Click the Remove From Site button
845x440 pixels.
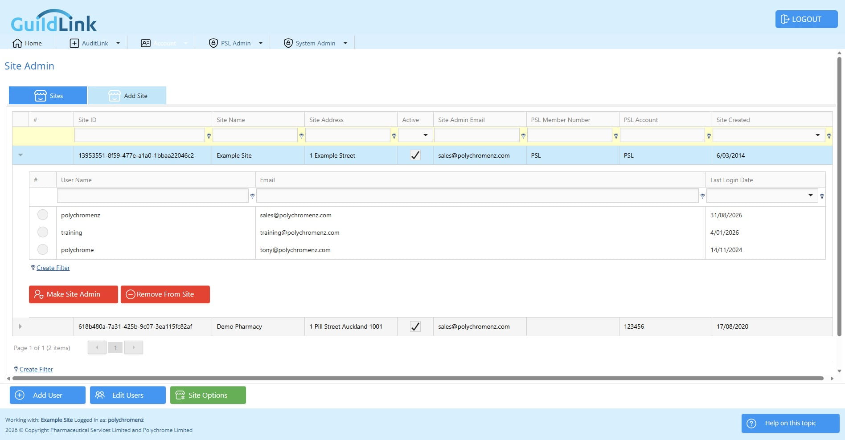click(165, 294)
